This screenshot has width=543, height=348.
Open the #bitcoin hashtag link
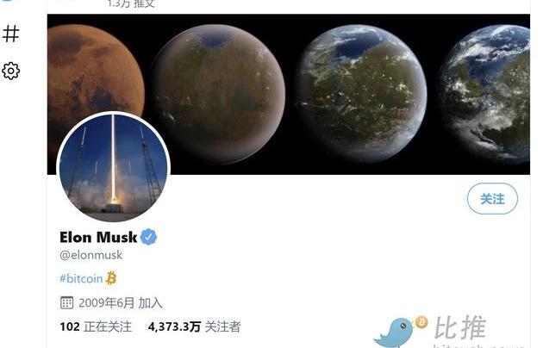(81, 278)
